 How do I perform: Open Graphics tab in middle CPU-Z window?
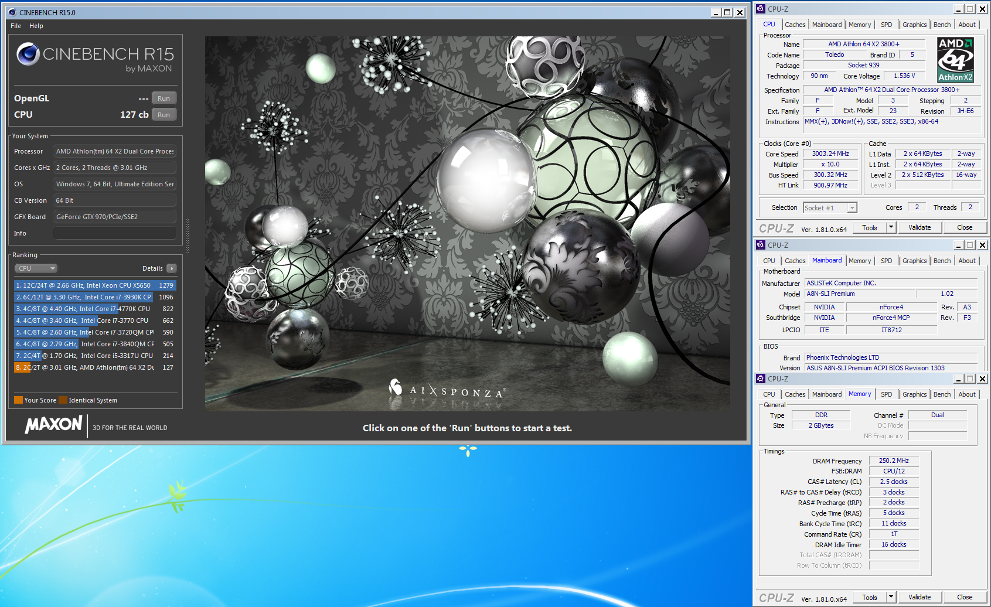click(914, 261)
